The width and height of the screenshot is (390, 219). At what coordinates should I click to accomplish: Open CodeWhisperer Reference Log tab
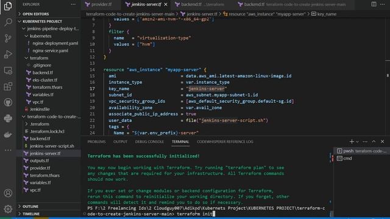(225, 142)
